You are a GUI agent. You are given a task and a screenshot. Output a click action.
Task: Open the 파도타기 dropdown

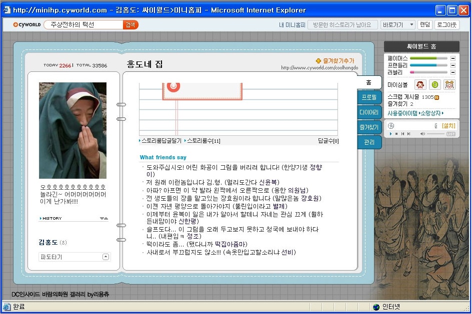[x=74, y=257]
